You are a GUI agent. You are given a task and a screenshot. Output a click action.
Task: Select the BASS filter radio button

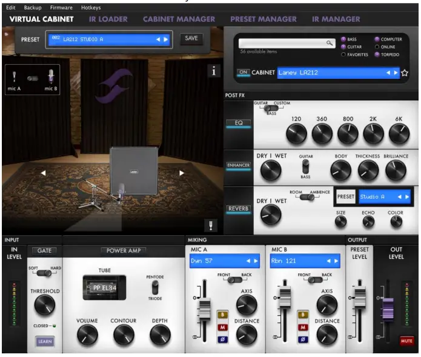pos(344,39)
